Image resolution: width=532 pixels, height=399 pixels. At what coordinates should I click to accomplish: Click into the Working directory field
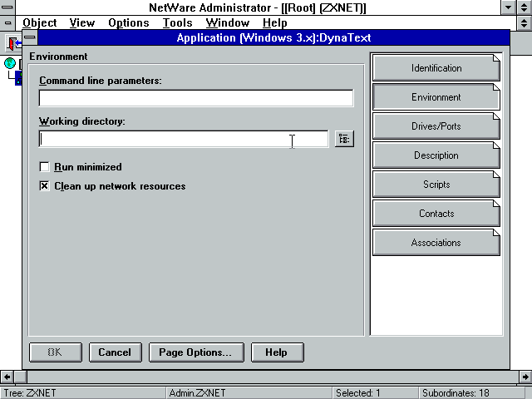coord(184,139)
